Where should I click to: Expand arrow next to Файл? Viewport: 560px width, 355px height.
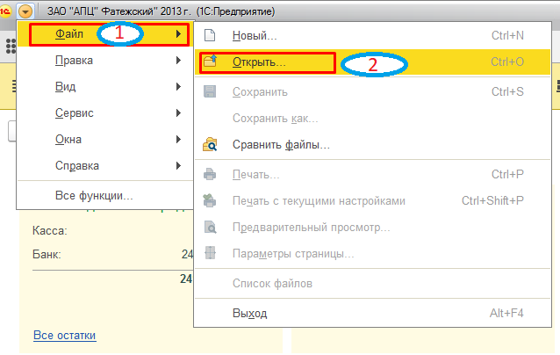tap(178, 34)
